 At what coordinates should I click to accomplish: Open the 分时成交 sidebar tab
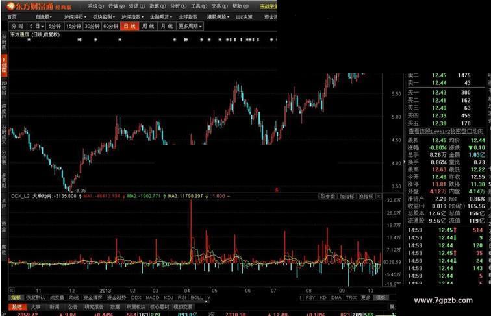[4, 134]
